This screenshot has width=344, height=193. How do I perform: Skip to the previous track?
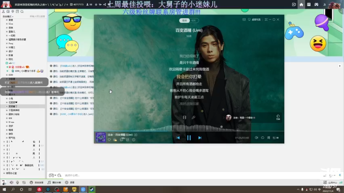[x=178, y=138]
